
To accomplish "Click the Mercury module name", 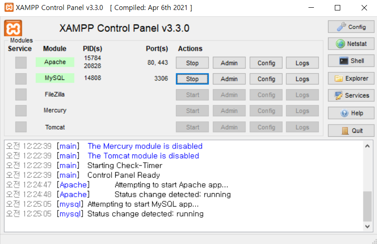I will click(x=55, y=110).
